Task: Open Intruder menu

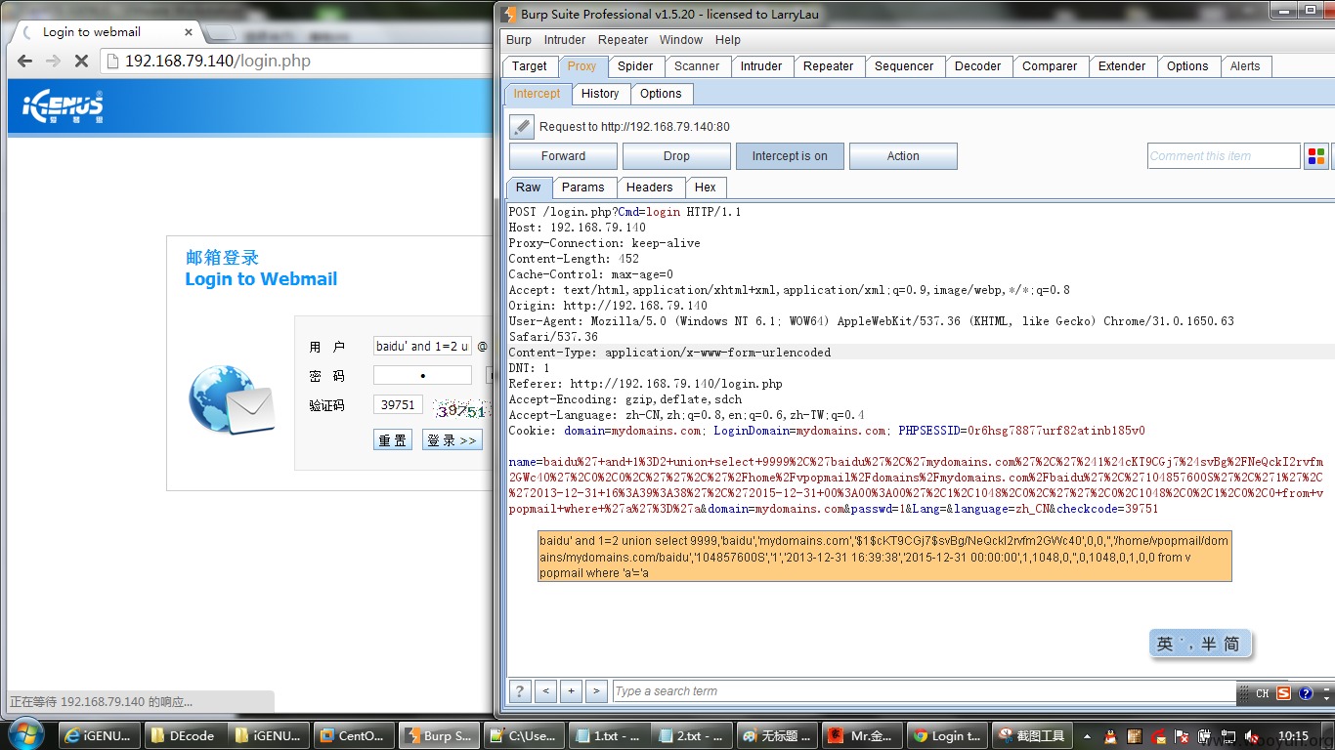Action: 565,40
